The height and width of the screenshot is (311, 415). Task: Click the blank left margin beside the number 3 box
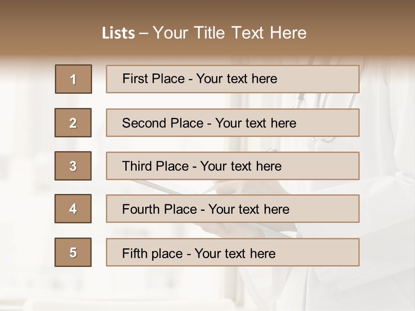(x=26, y=166)
